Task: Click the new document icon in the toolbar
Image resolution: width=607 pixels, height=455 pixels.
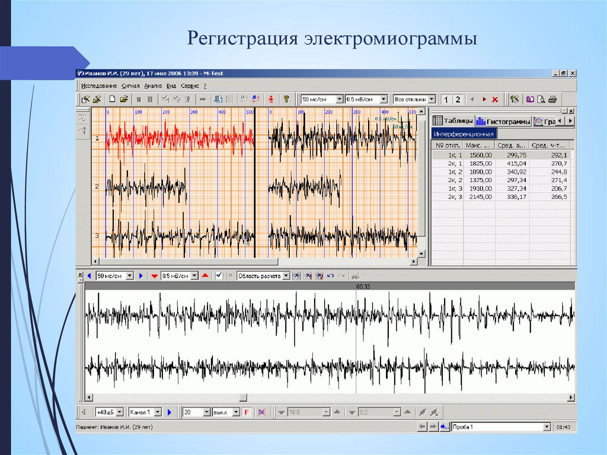Action: pyautogui.click(x=112, y=99)
